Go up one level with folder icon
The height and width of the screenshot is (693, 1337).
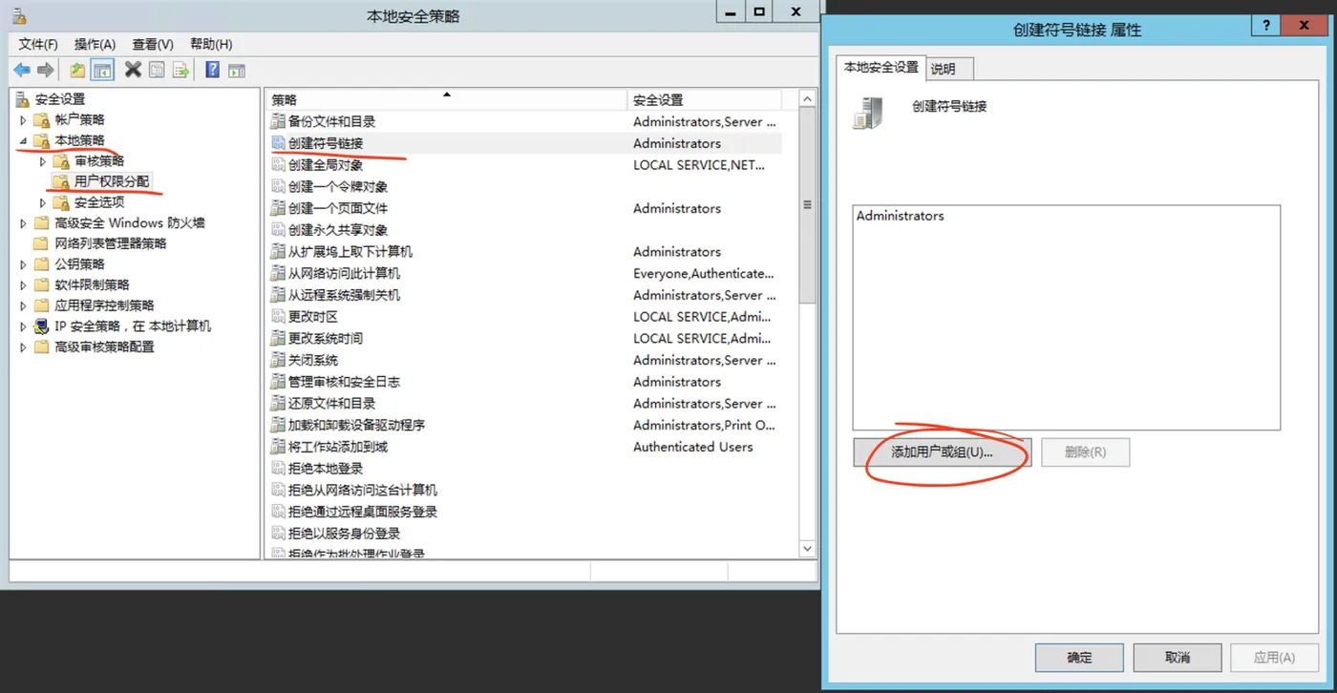[x=77, y=70]
